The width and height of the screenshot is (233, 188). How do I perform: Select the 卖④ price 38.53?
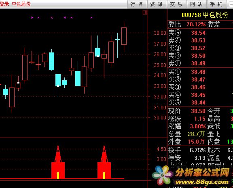(198, 40)
